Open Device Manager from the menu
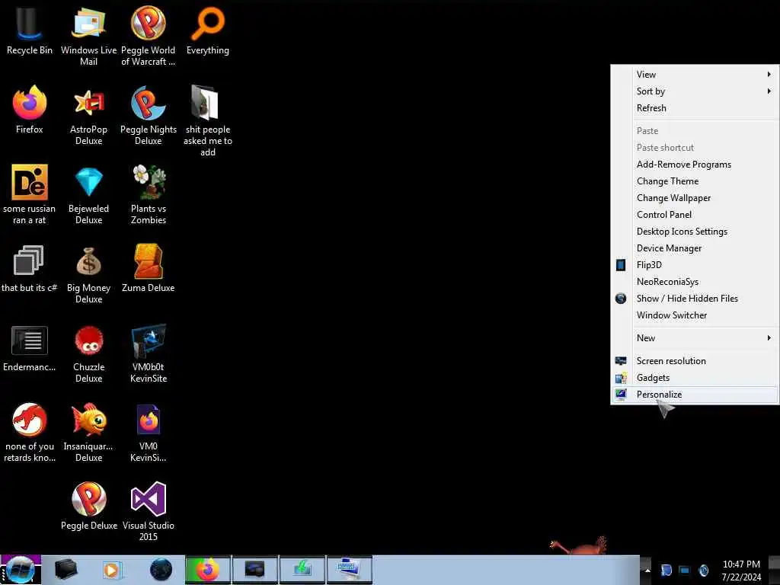Image resolution: width=780 pixels, height=585 pixels. click(x=703, y=248)
